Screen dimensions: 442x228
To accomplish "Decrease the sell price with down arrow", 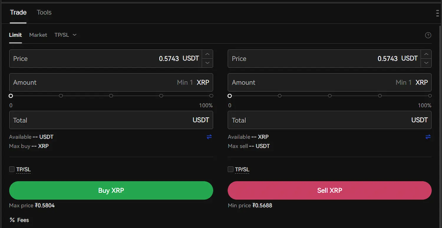I will pyautogui.click(x=426, y=63).
